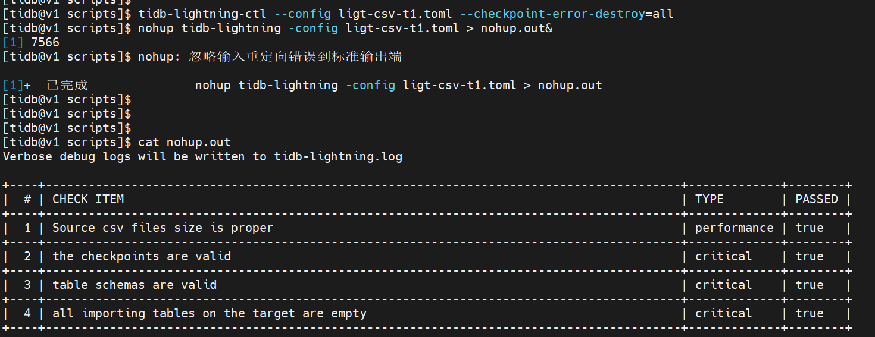Screen dimensions: 875x337
Task: Click the TYPE column header
Action: click(709, 200)
